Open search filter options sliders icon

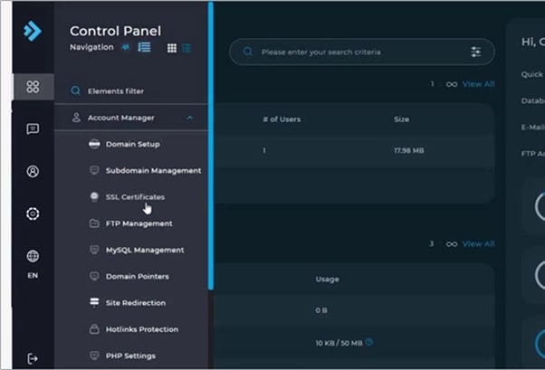point(476,52)
